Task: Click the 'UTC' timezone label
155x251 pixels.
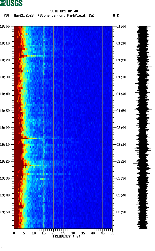Action: (116, 15)
